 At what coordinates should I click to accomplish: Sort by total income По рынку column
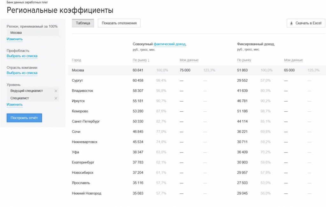tap(141, 60)
